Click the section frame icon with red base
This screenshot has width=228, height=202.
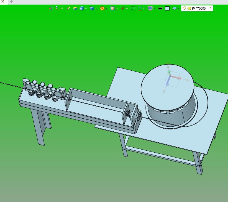(140, 8)
